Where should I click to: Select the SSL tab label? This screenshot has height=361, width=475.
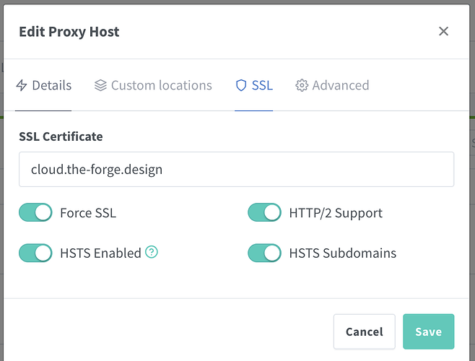point(262,85)
